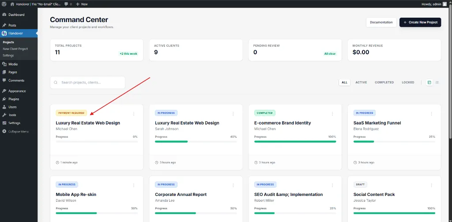
Task: Click the Create New Project button
Action: [420, 22]
